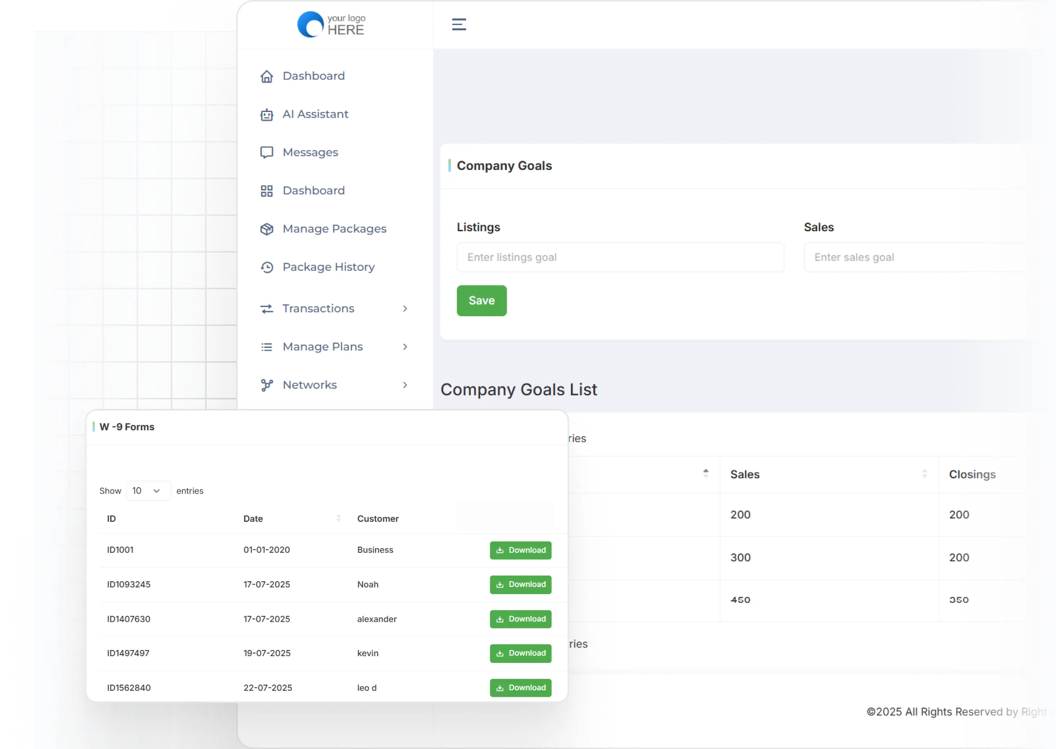Open Manage Packages box icon
The width and height of the screenshot is (1056, 749).
pyautogui.click(x=267, y=229)
